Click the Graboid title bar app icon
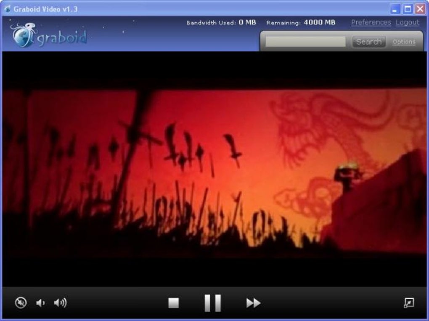Image resolution: width=429 pixels, height=321 pixels. coord(8,9)
